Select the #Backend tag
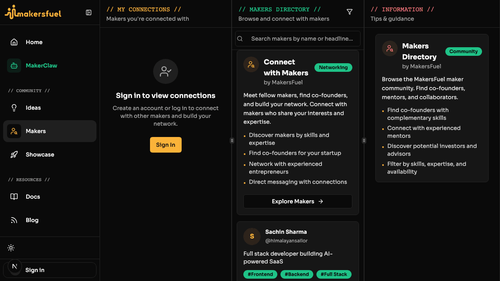 [297, 274]
